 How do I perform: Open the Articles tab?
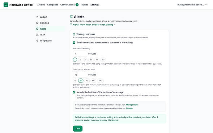click(x=41, y=5)
